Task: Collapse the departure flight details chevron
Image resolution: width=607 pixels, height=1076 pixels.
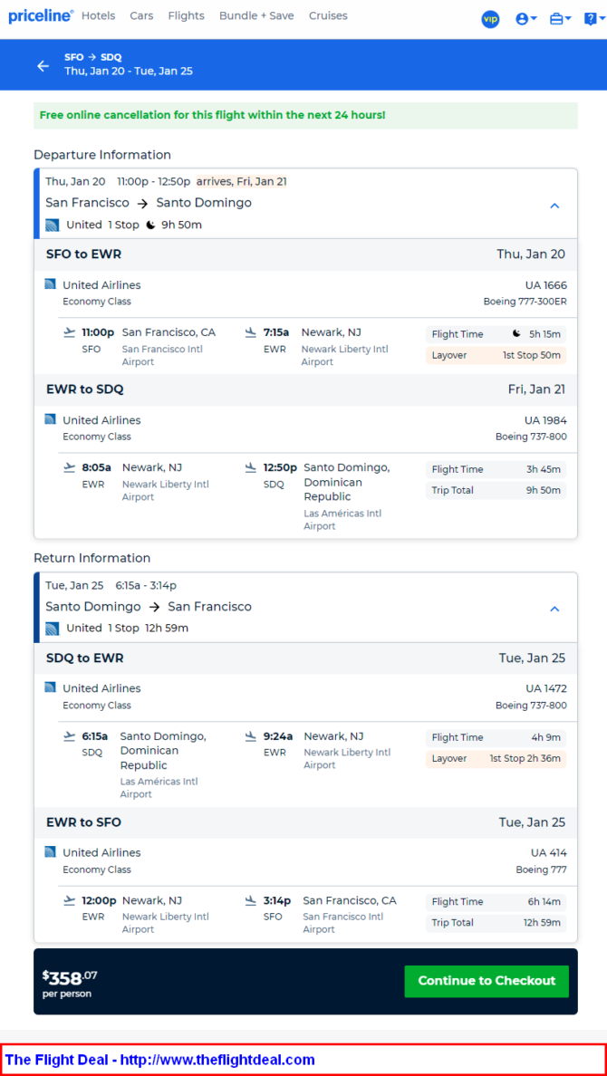Action: pyautogui.click(x=554, y=206)
